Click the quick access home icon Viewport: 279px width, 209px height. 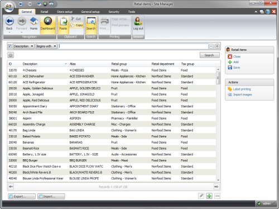coord(39,4)
